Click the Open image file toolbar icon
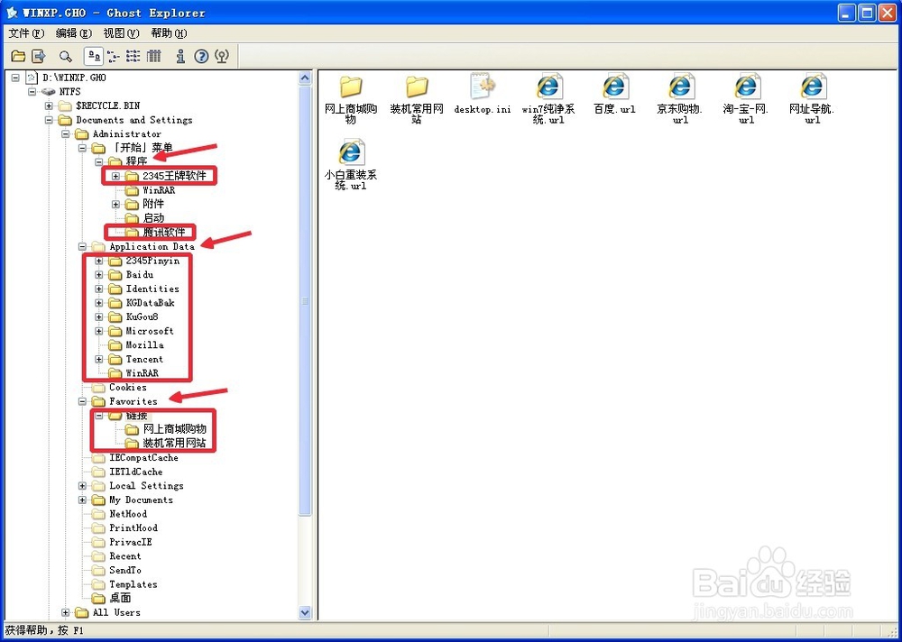Screen dimensions: 902x642 (18, 56)
